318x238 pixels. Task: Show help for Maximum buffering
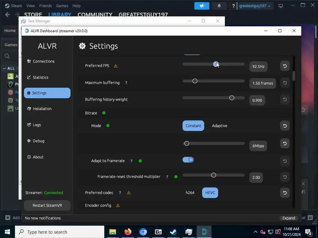(x=126, y=82)
